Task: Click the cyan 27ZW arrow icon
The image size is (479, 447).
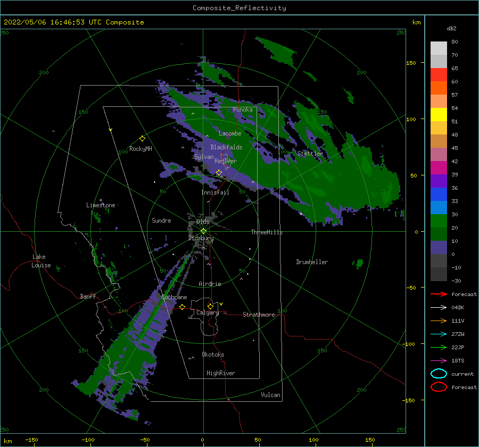Action: 439,334
